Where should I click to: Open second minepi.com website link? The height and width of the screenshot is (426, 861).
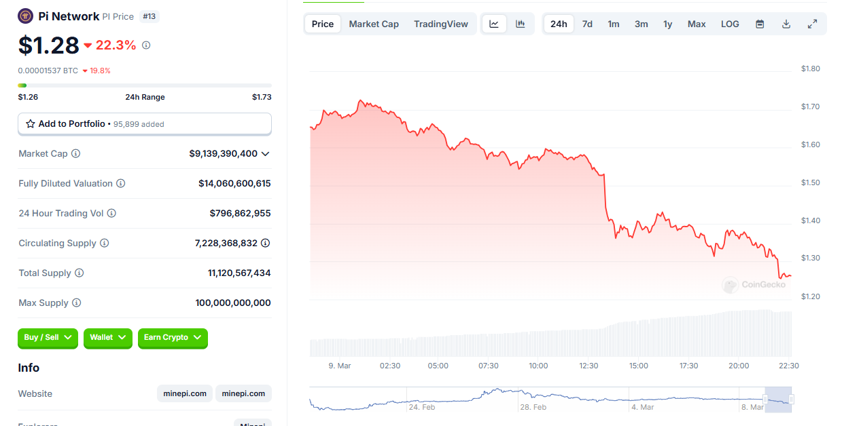pos(243,393)
